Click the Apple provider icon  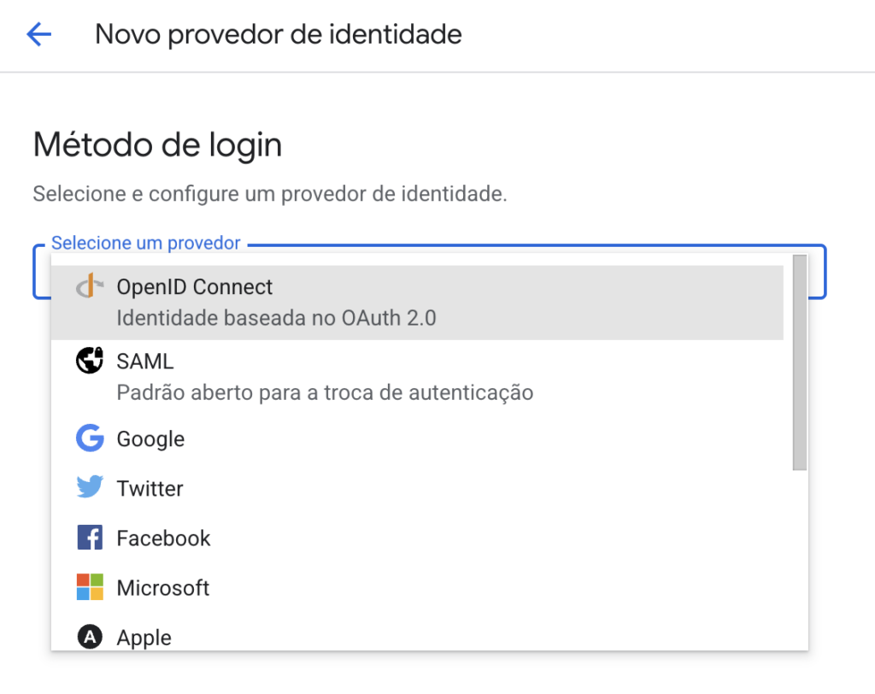click(x=90, y=637)
